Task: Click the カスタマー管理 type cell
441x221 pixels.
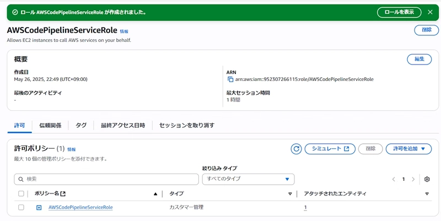Action: [186, 207]
